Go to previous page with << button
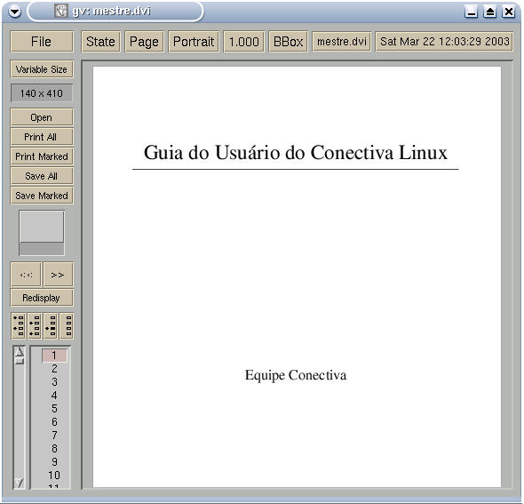The height and width of the screenshot is (504, 524). tap(26, 275)
